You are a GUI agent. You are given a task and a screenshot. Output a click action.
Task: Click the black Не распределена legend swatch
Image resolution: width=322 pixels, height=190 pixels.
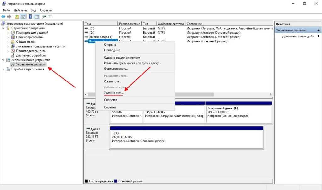pyautogui.click(x=86, y=181)
